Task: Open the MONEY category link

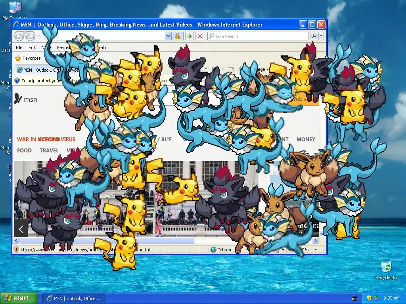Action: 306,139
